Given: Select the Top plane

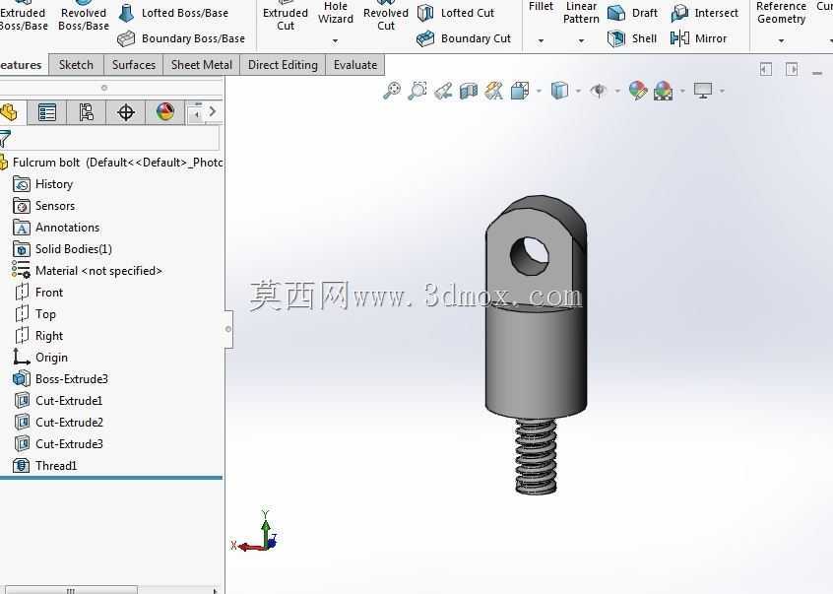Looking at the screenshot, I should [35, 314].
